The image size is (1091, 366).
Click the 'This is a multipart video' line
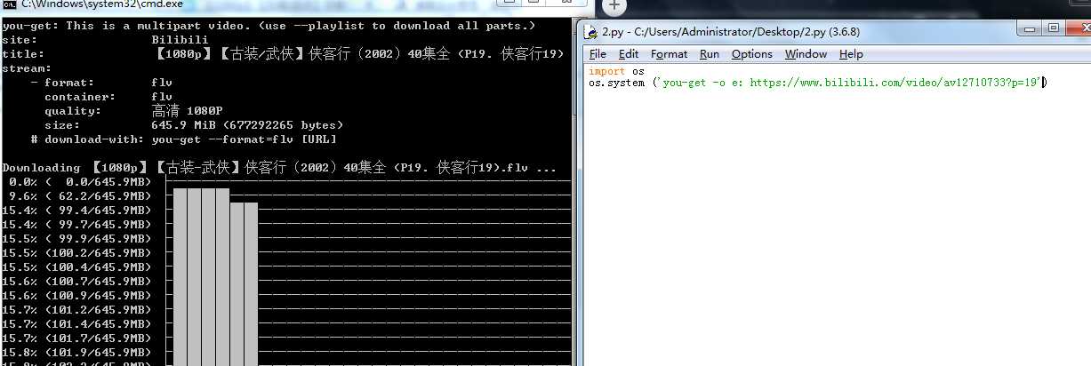tap(269, 26)
